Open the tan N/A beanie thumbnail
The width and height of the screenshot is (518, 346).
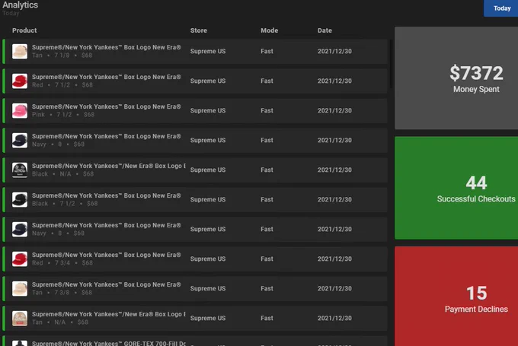(20, 319)
